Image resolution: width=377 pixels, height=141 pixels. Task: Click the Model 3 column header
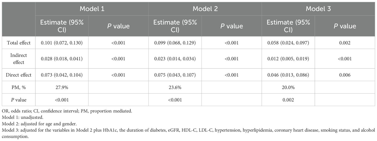pyautogui.click(x=318, y=9)
